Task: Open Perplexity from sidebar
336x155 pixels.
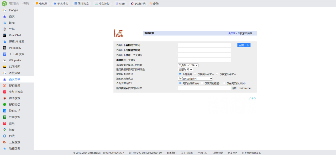Action: (x=17, y=48)
